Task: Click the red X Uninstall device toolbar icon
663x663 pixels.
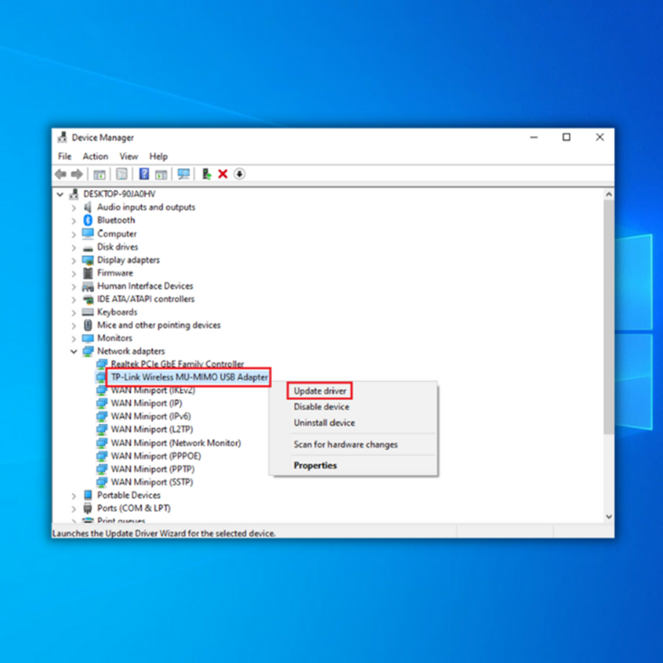Action: [x=223, y=174]
